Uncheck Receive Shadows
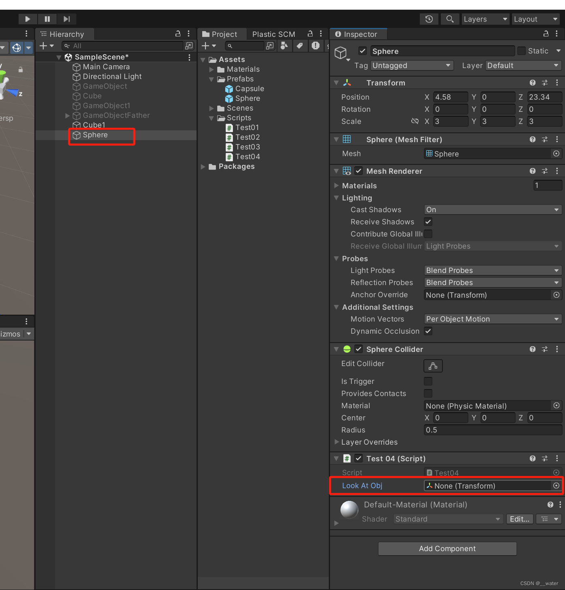This screenshot has width=565, height=590. point(428,222)
